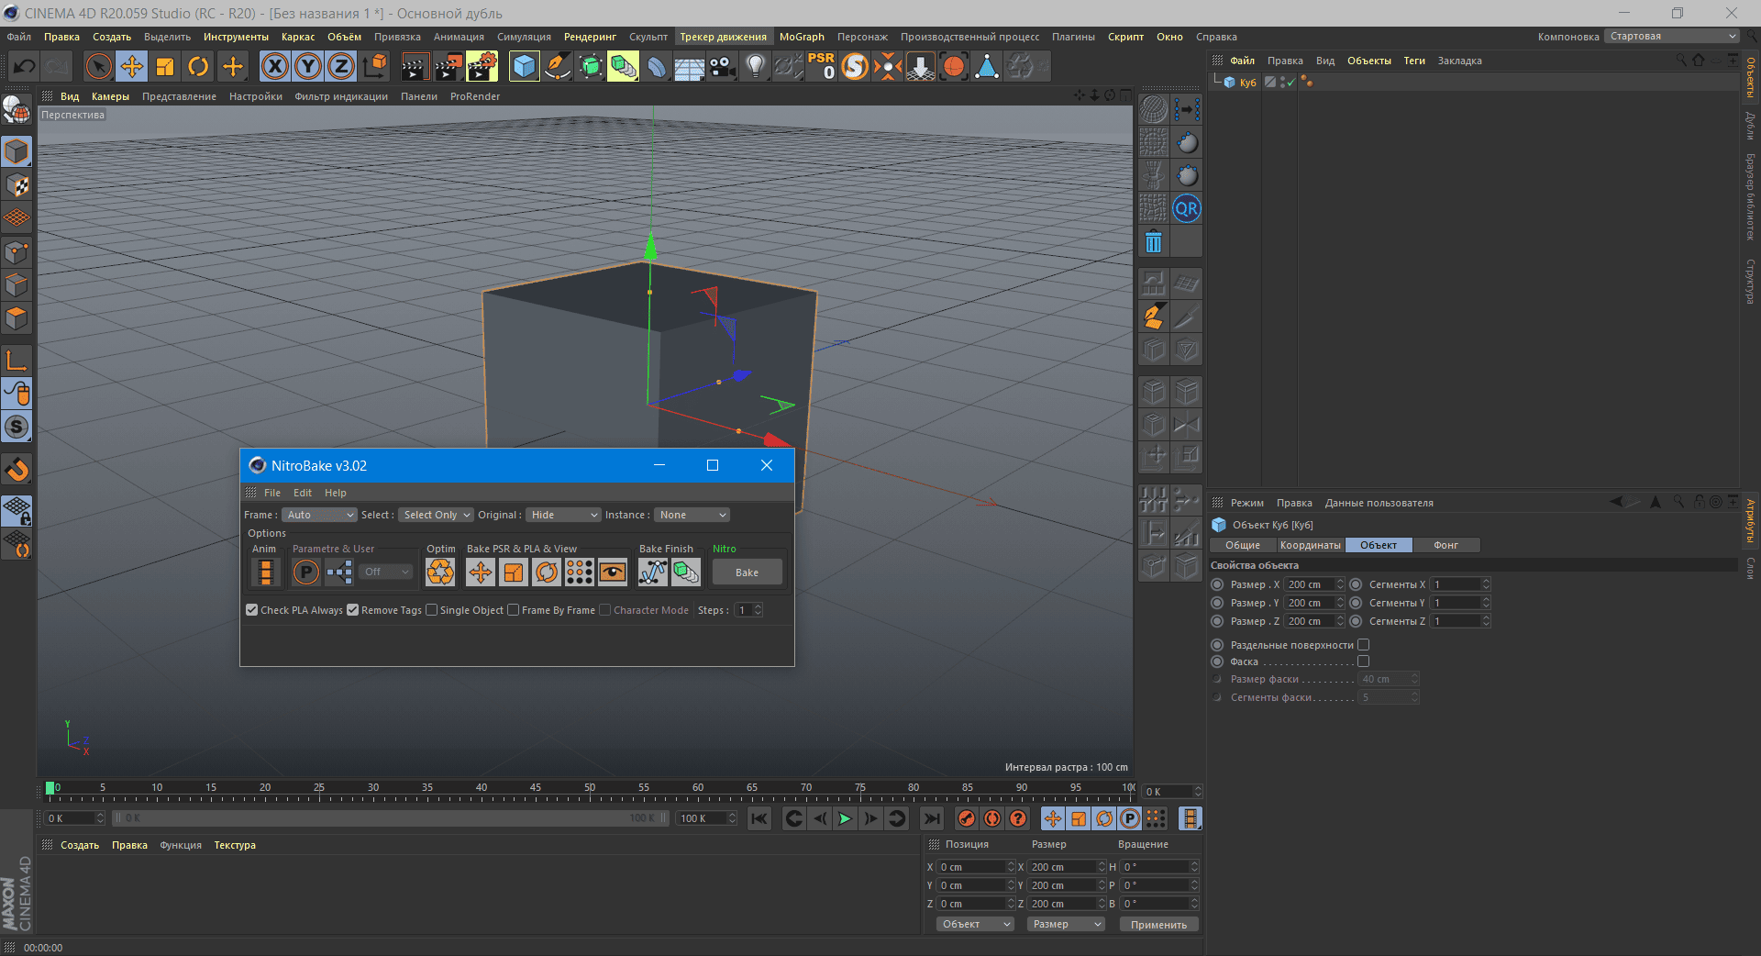
Task: Enable the Single Object checkbox
Action: pyautogui.click(x=432, y=610)
